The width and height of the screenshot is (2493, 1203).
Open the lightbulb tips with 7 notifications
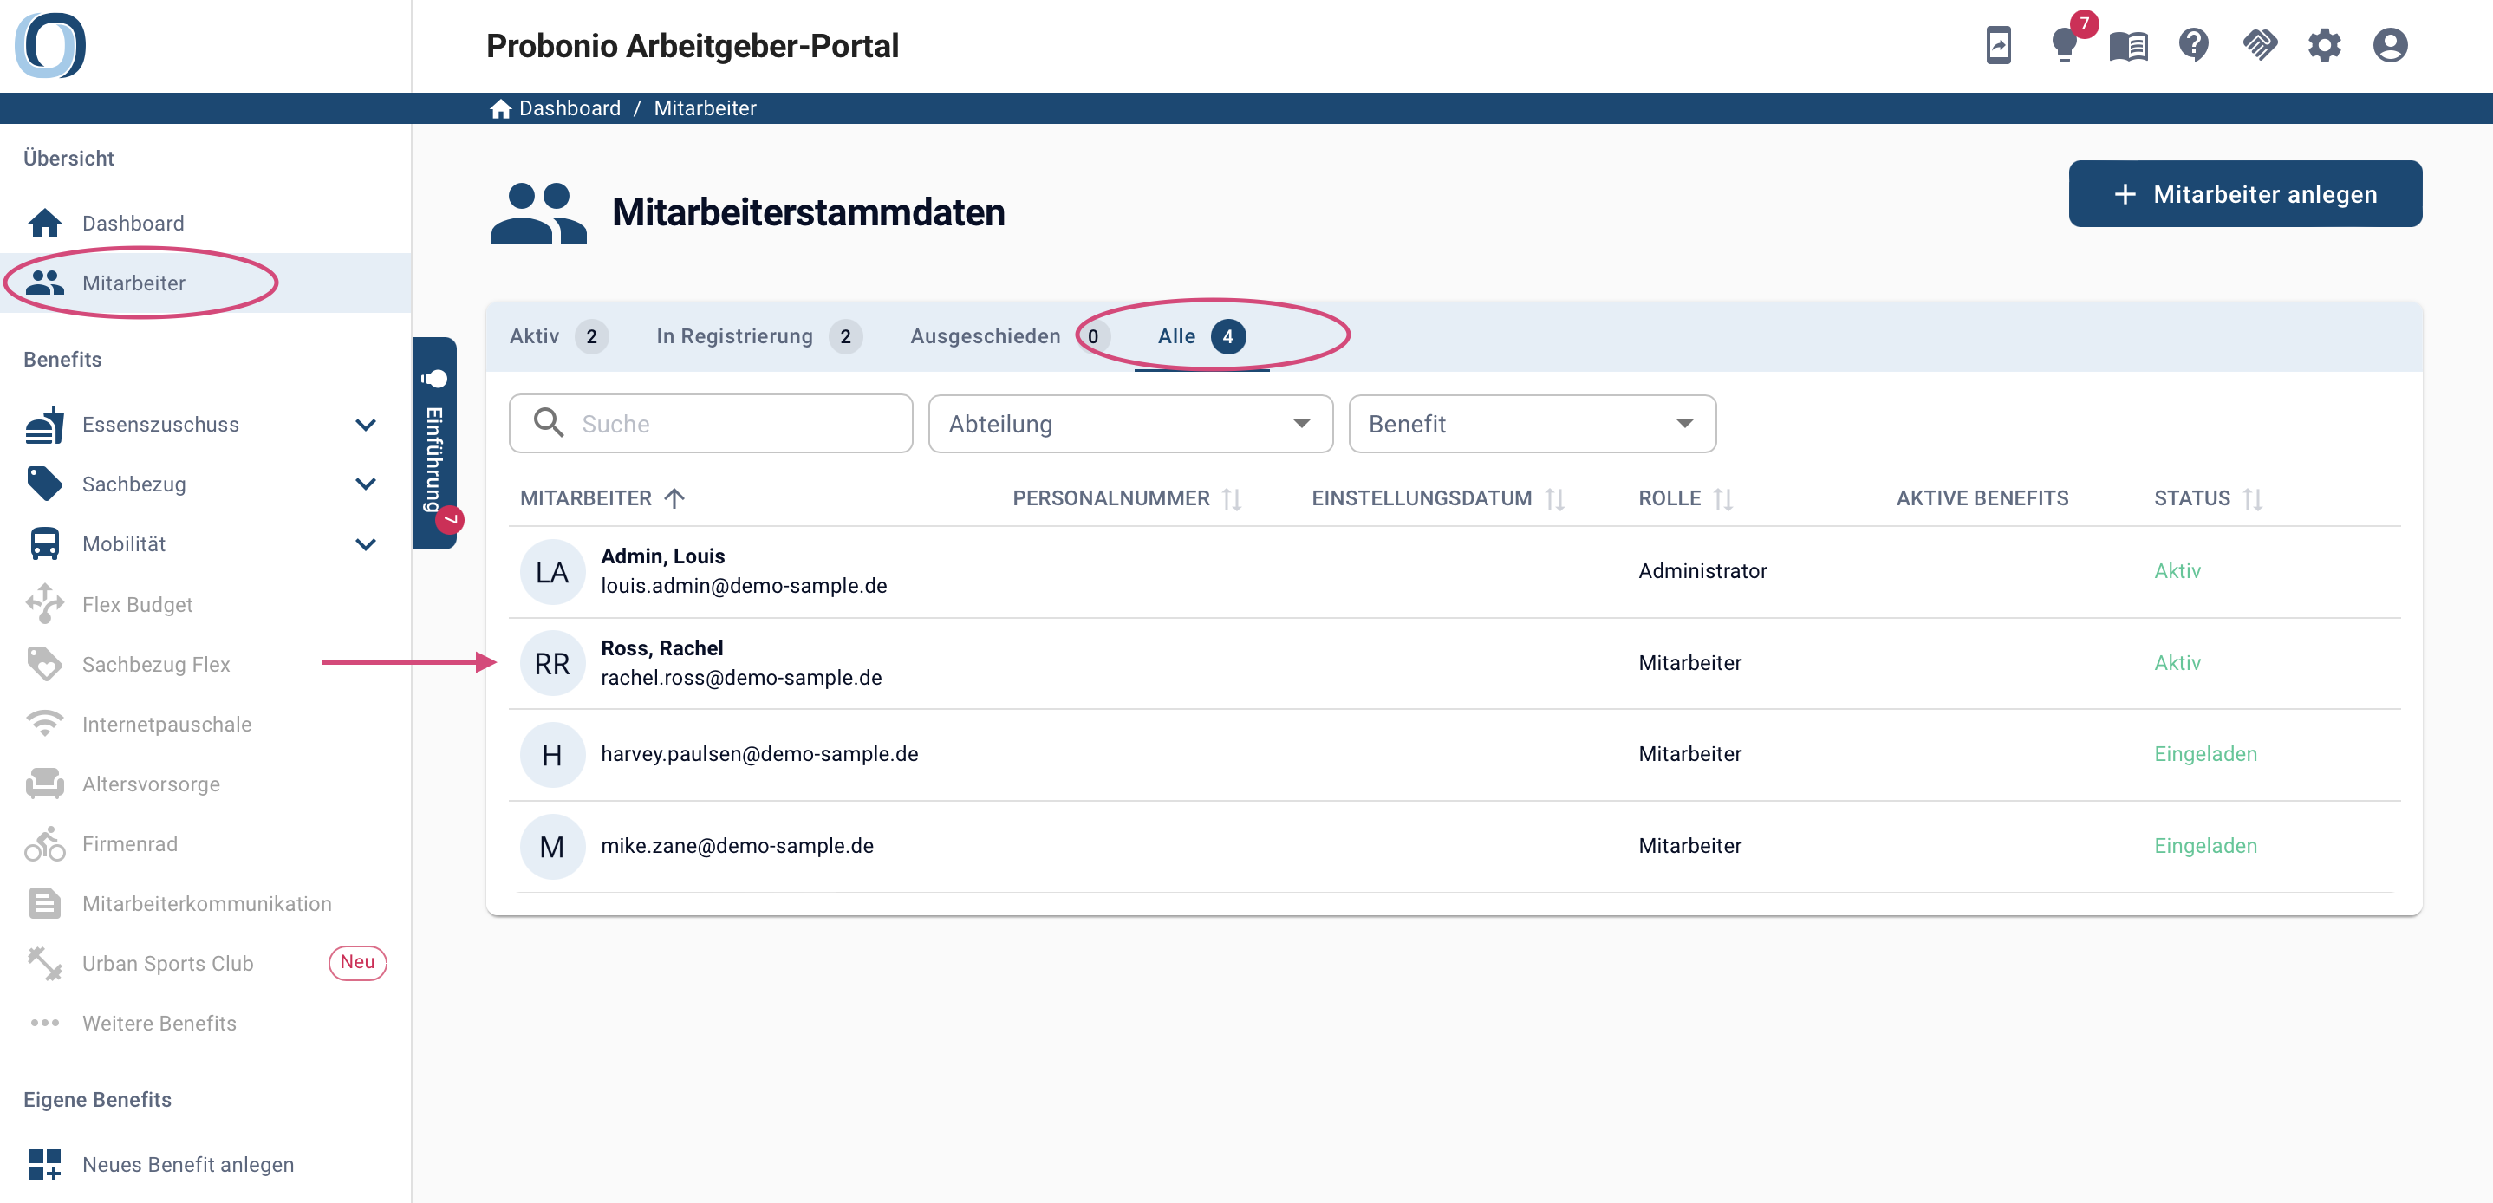click(x=2064, y=44)
